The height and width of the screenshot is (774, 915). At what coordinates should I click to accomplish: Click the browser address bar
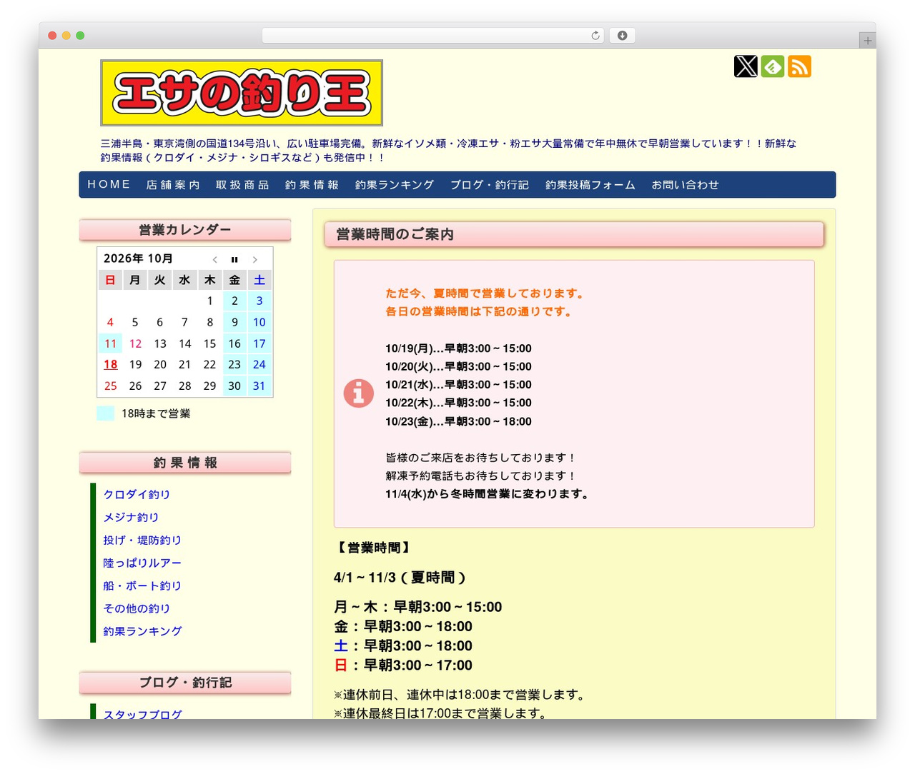click(x=433, y=36)
